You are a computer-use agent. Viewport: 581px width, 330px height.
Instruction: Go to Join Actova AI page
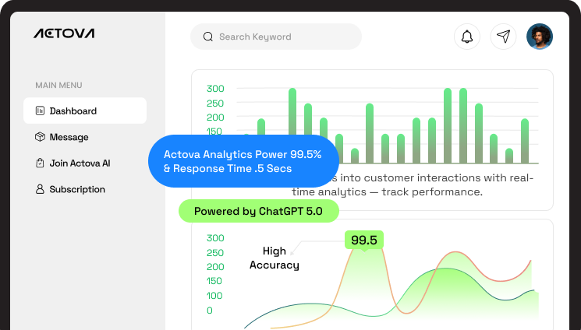click(80, 163)
